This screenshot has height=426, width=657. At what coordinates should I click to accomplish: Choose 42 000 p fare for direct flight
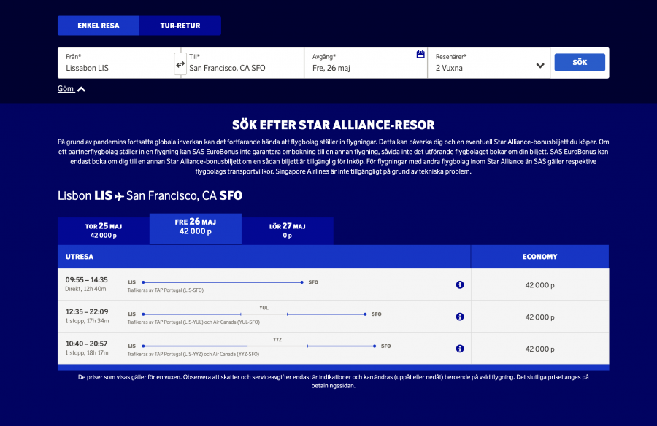coord(539,285)
